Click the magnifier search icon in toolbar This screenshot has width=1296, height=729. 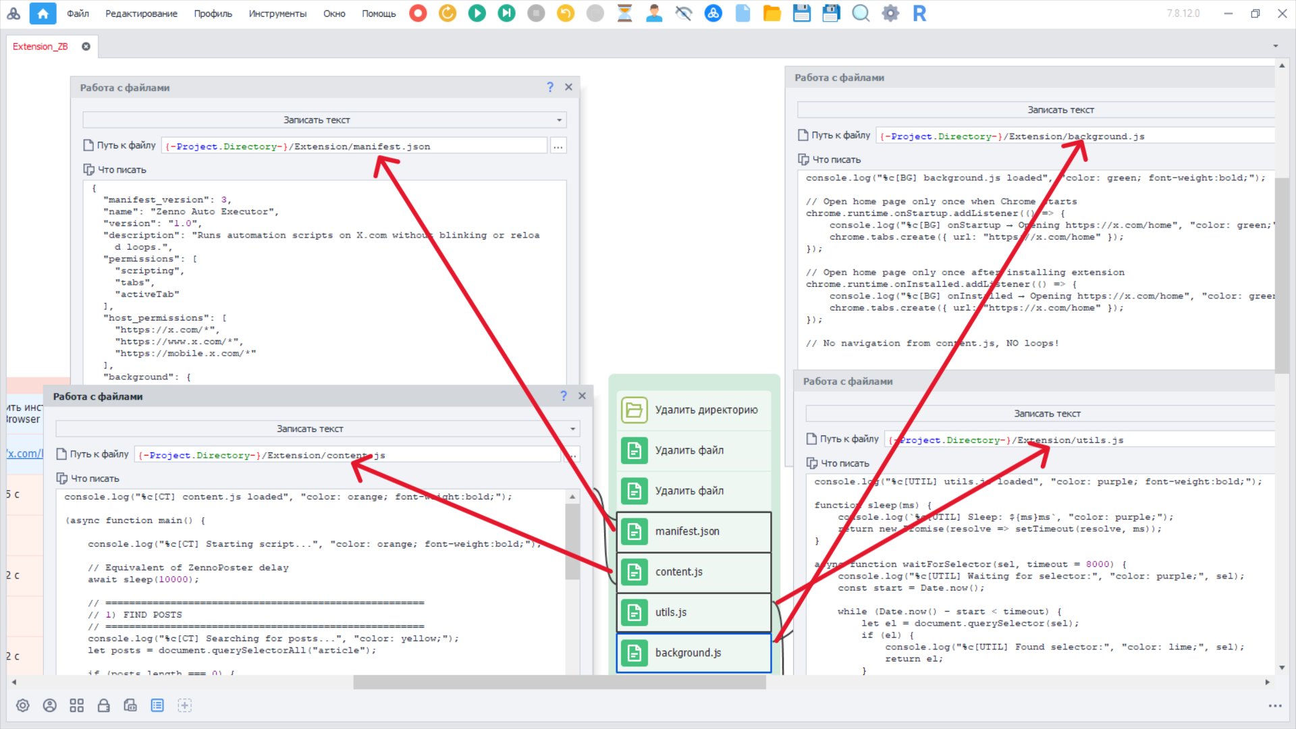860,13
